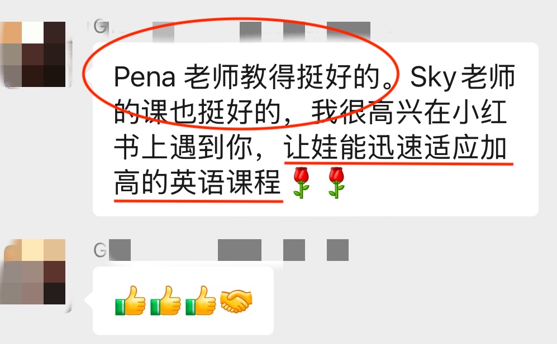Image resolution: width=557 pixels, height=344 pixels.
Task: Tap the first thumbs-up emoji
Action: point(130,301)
